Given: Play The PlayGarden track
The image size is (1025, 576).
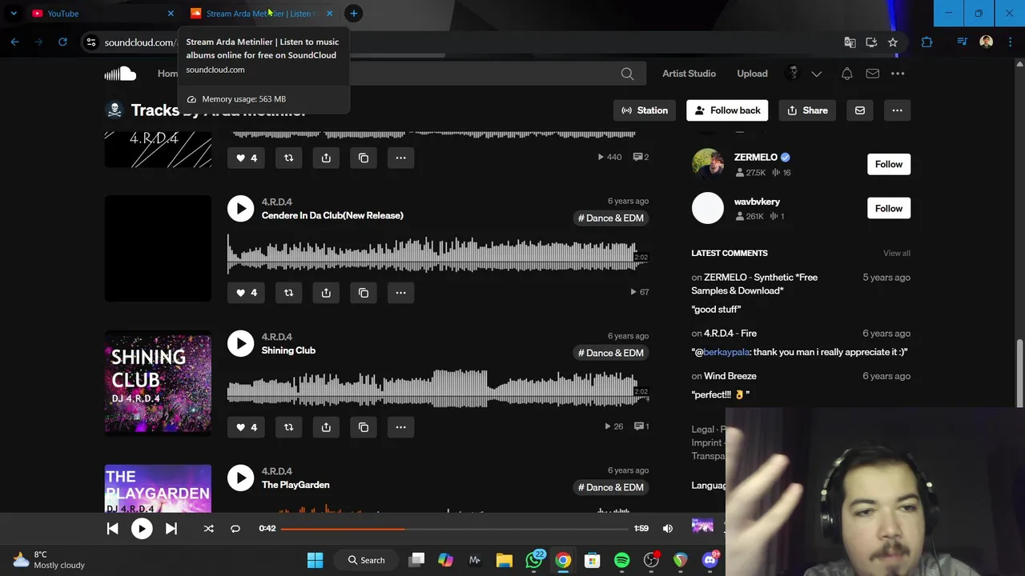Looking at the screenshot, I should point(240,478).
